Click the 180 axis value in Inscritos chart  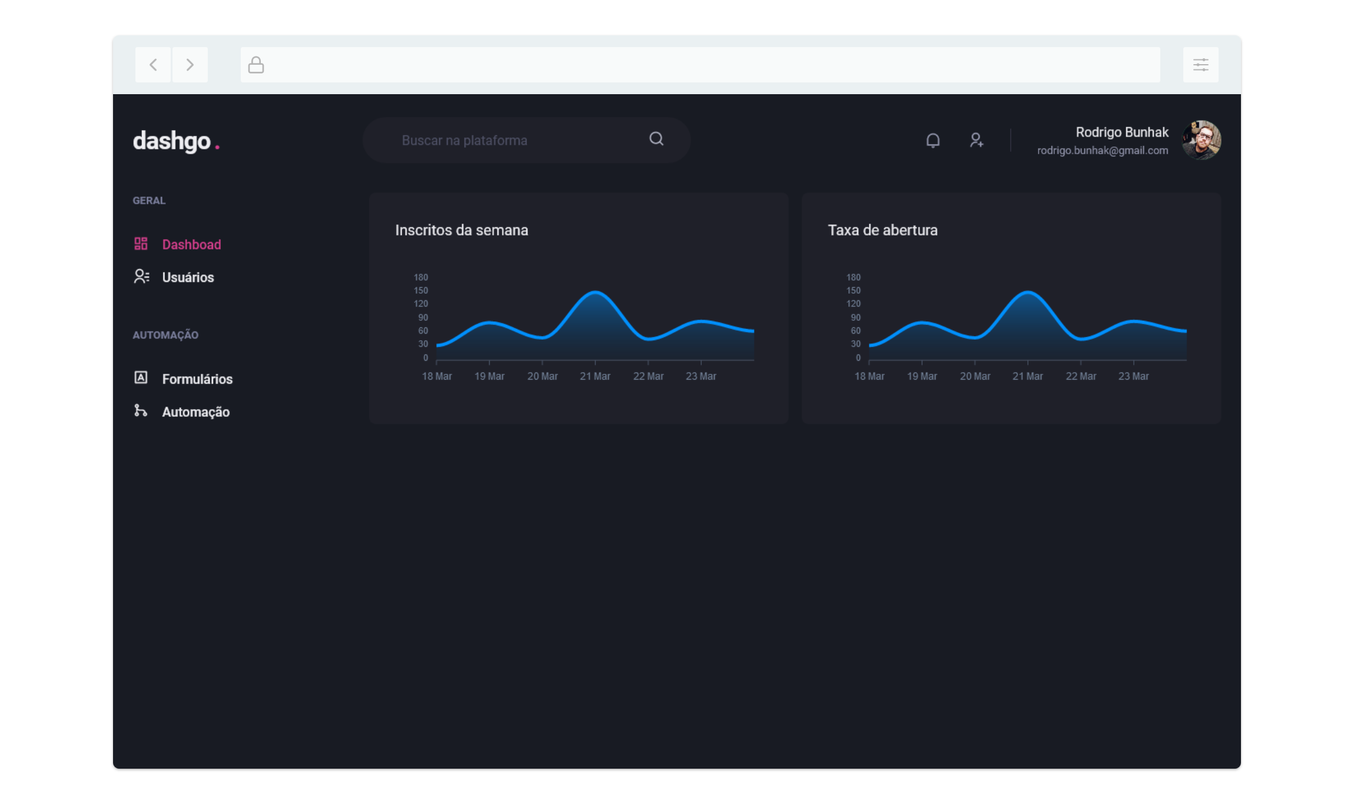click(x=421, y=277)
